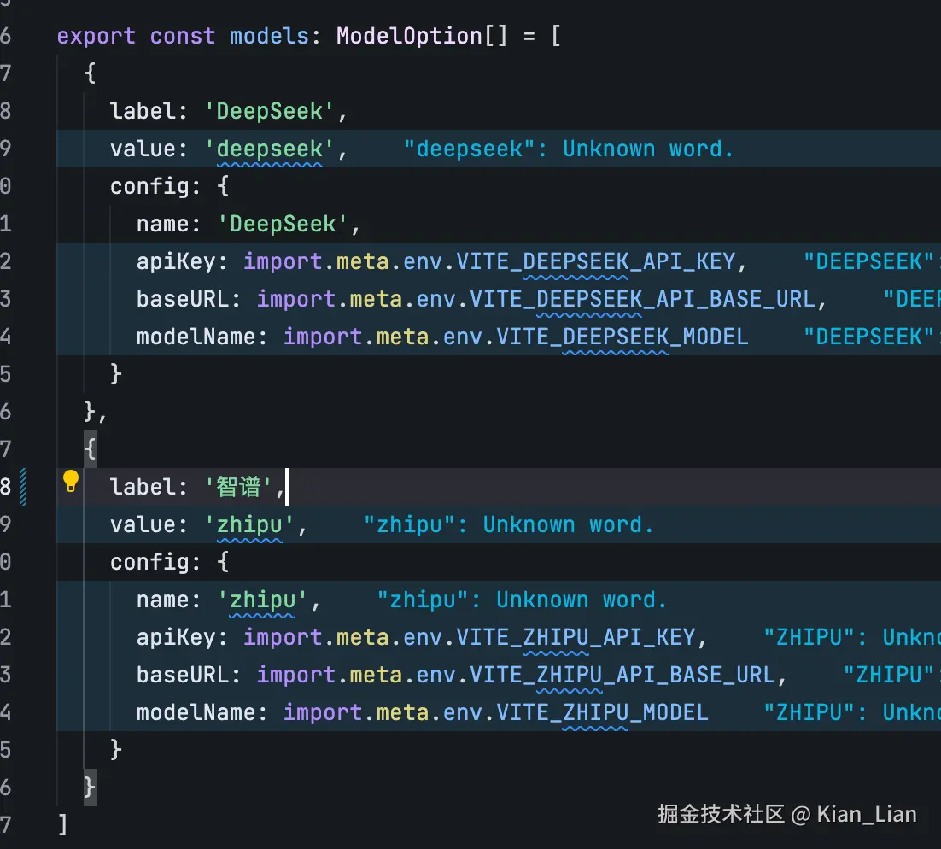
Task: Click VITE_ZHIPU_MODEL env variable
Action: [x=602, y=712]
